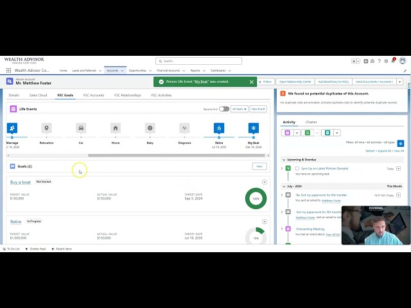Click the pencil edit navigation icon
Image resolution: width=411 pixels, height=308 pixels.
tap(405, 71)
